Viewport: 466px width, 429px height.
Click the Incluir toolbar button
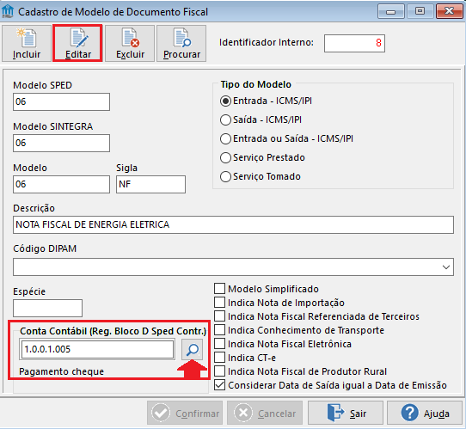click(27, 43)
